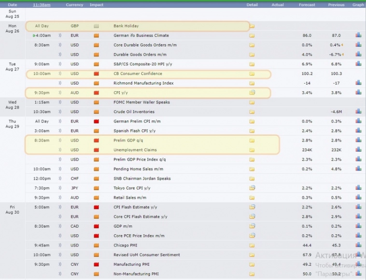
Task: Click red impact icon for CNY Manufacturing PMI
Action: (x=96, y=265)
